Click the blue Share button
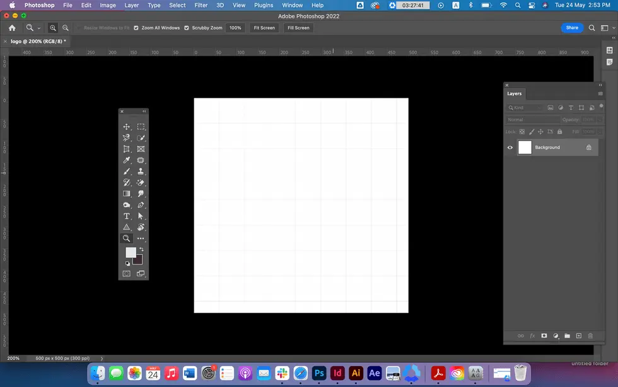The image size is (618, 387). (571, 28)
